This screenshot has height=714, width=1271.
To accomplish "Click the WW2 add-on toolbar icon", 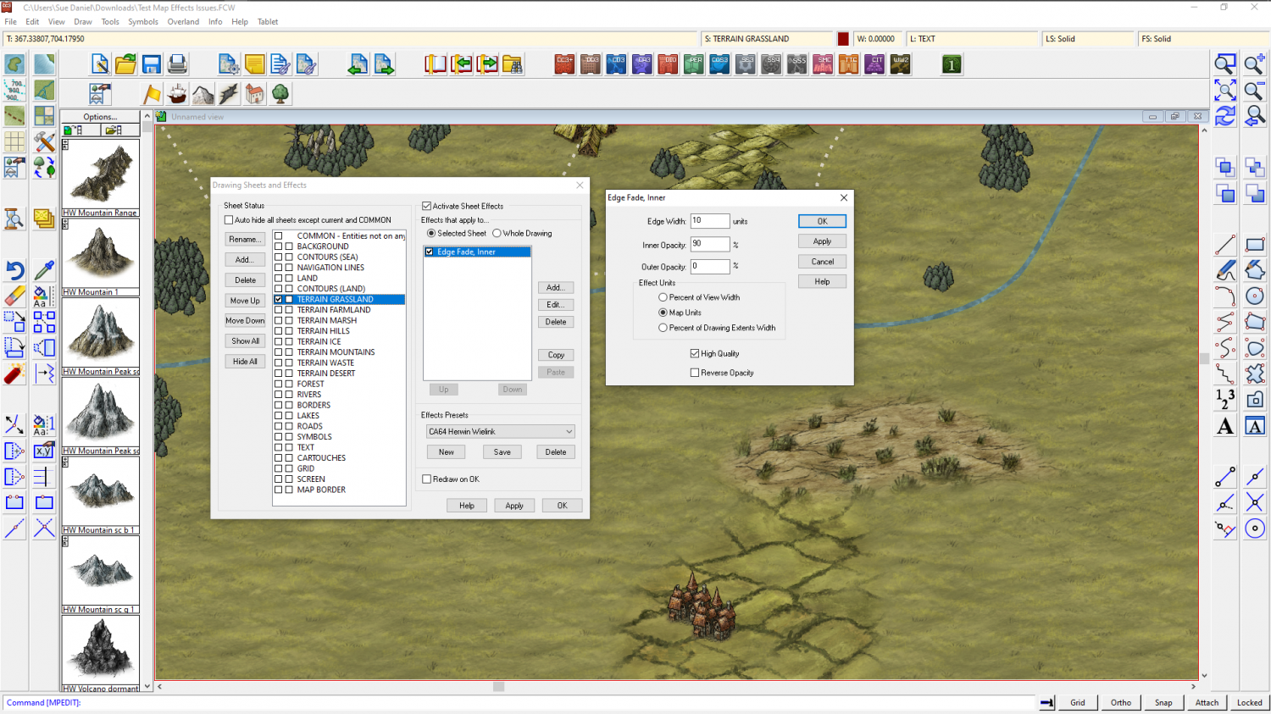I will point(901,64).
